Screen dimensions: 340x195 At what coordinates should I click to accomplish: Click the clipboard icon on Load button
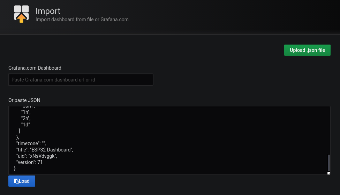coord(16,181)
